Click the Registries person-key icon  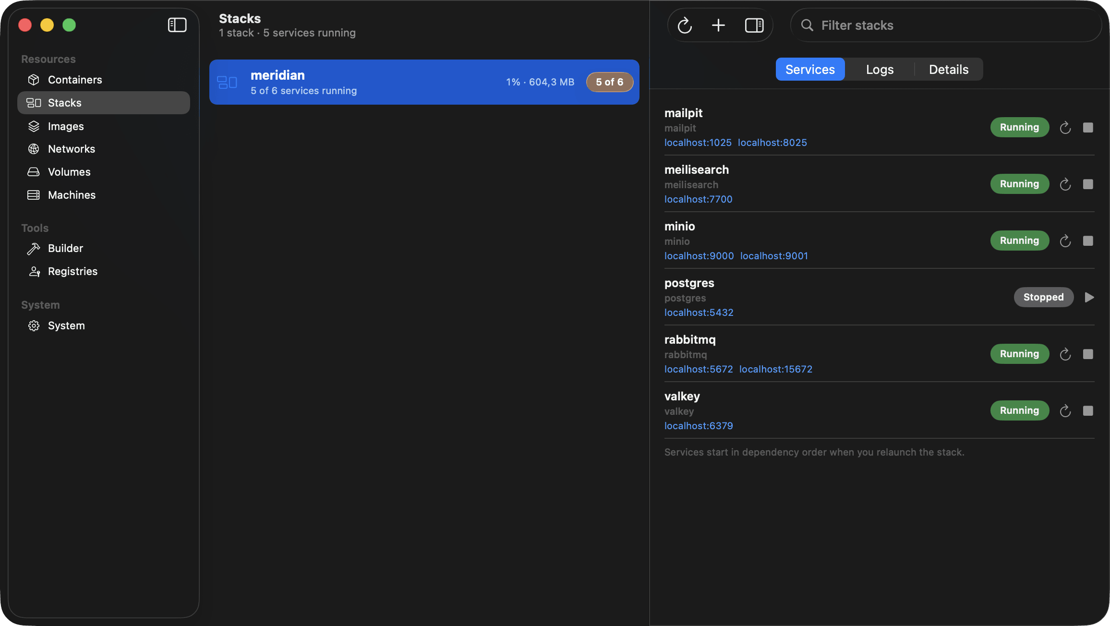click(x=34, y=271)
